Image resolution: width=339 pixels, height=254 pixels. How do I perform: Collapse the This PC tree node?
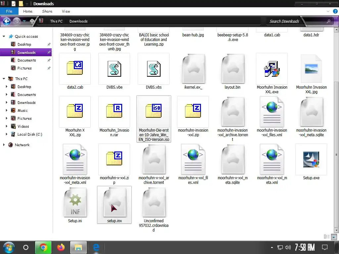coord(4,79)
